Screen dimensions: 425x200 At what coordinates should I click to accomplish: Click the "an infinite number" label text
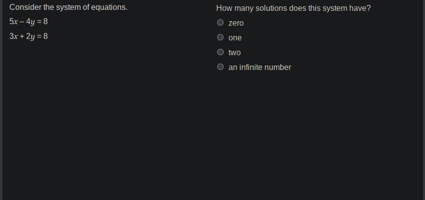click(260, 67)
